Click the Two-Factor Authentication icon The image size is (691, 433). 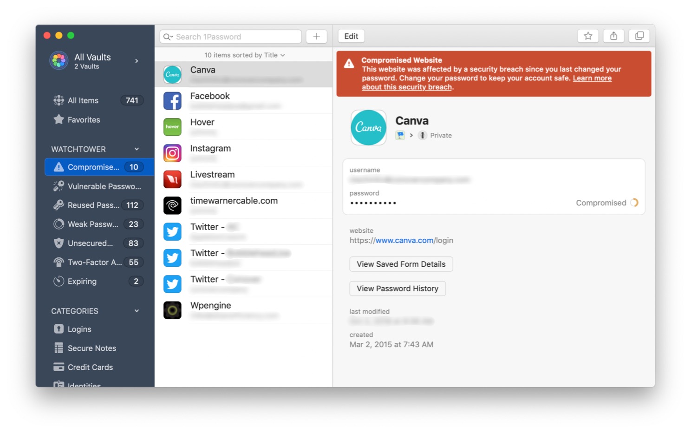[x=59, y=262]
